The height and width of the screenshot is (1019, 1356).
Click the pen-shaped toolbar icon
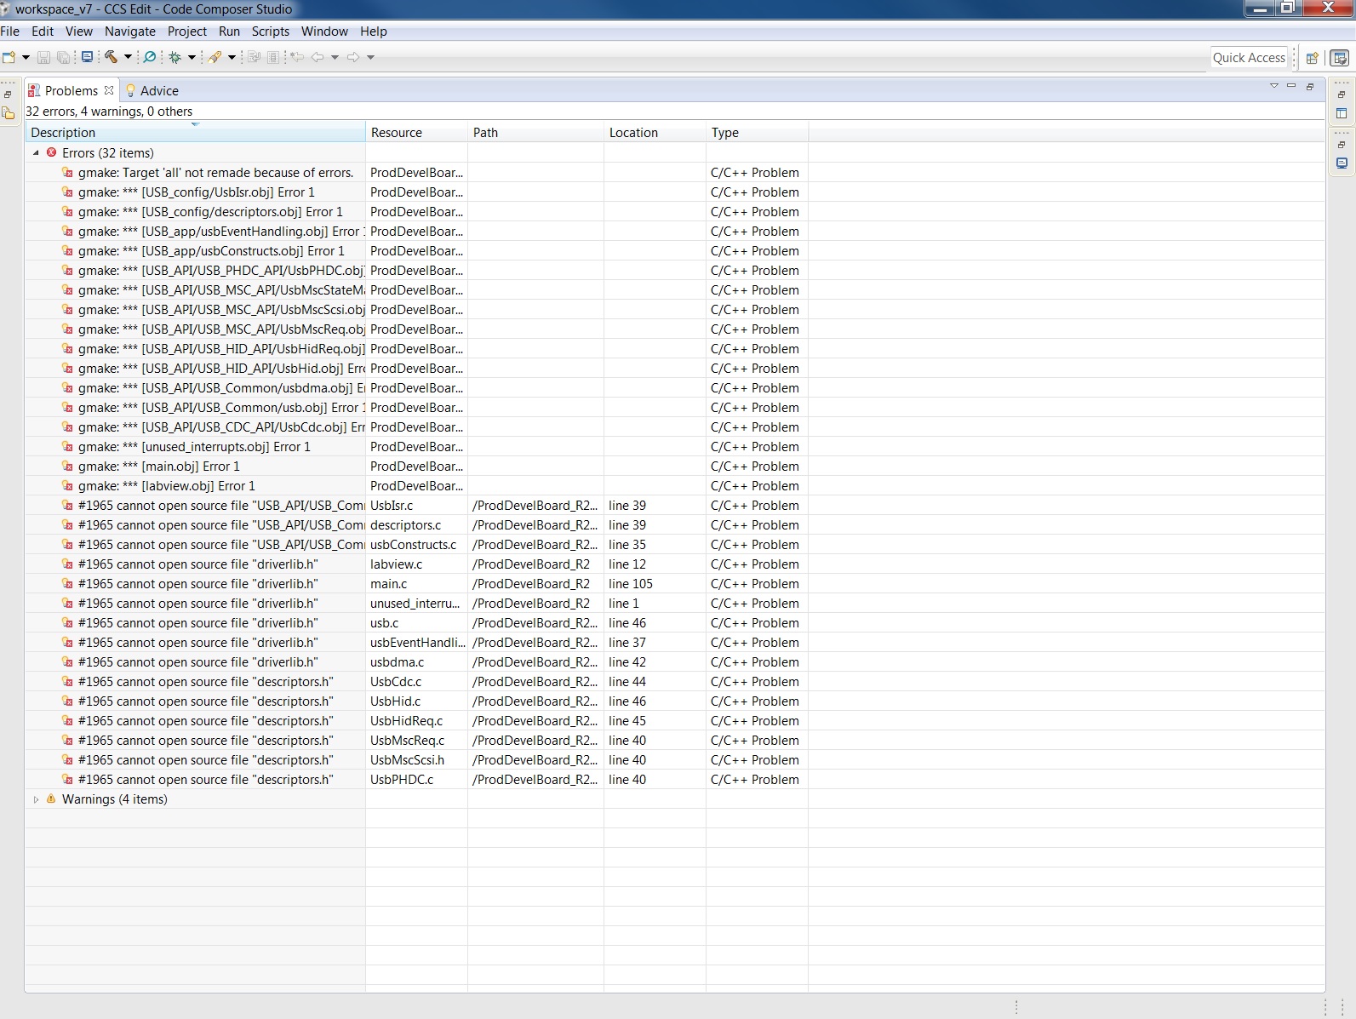[x=215, y=57]
